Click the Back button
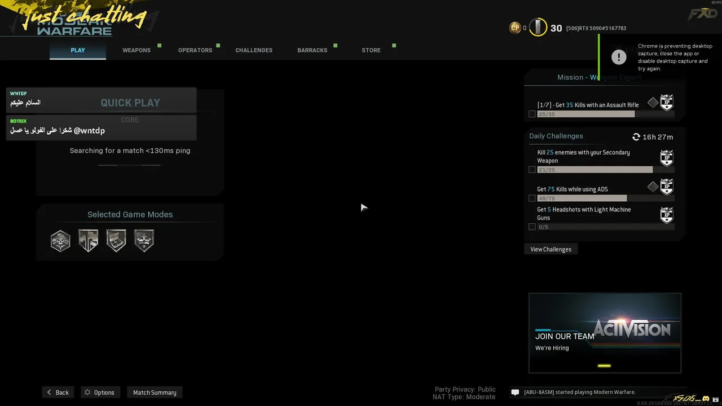 [57, 392]
